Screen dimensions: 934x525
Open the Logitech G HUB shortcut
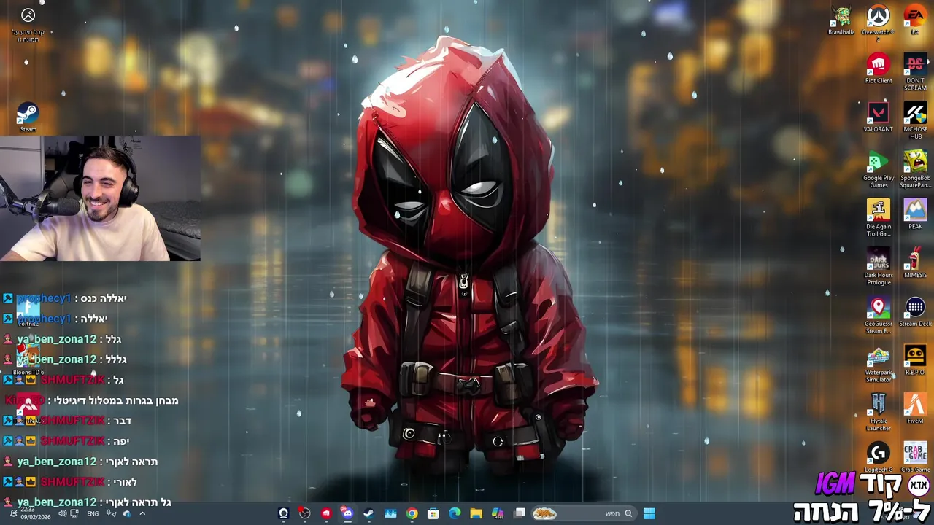click(879, 458)
